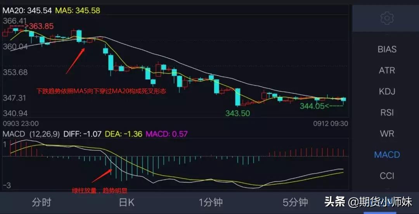Click the 0903 23:00 start date label
419x214 pixels.
(x=21, y=124)
